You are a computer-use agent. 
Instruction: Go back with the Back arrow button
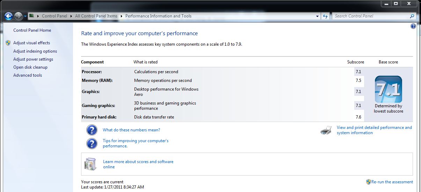[x=9, y=16]
